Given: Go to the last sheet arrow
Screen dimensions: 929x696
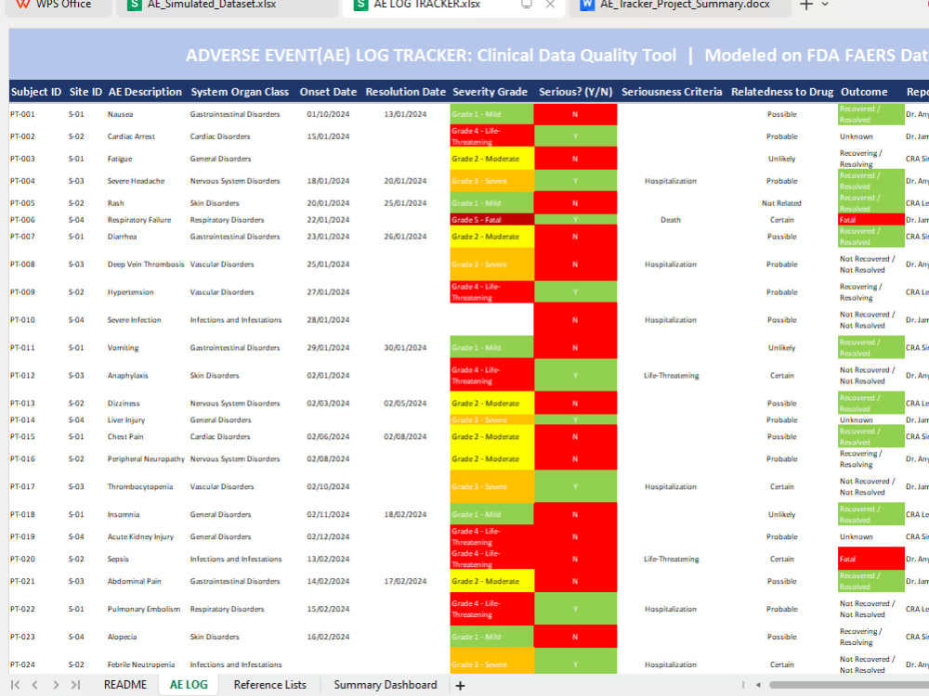Looking at the screenshot, I should point(75,685).
